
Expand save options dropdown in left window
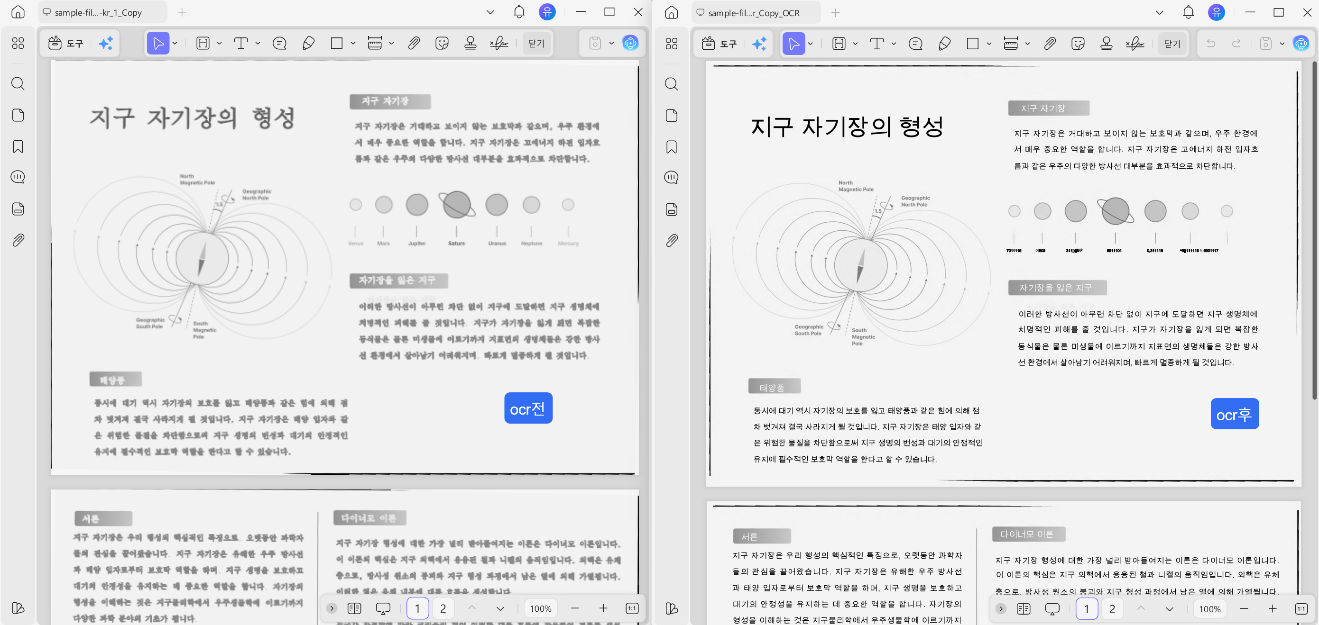611,44
